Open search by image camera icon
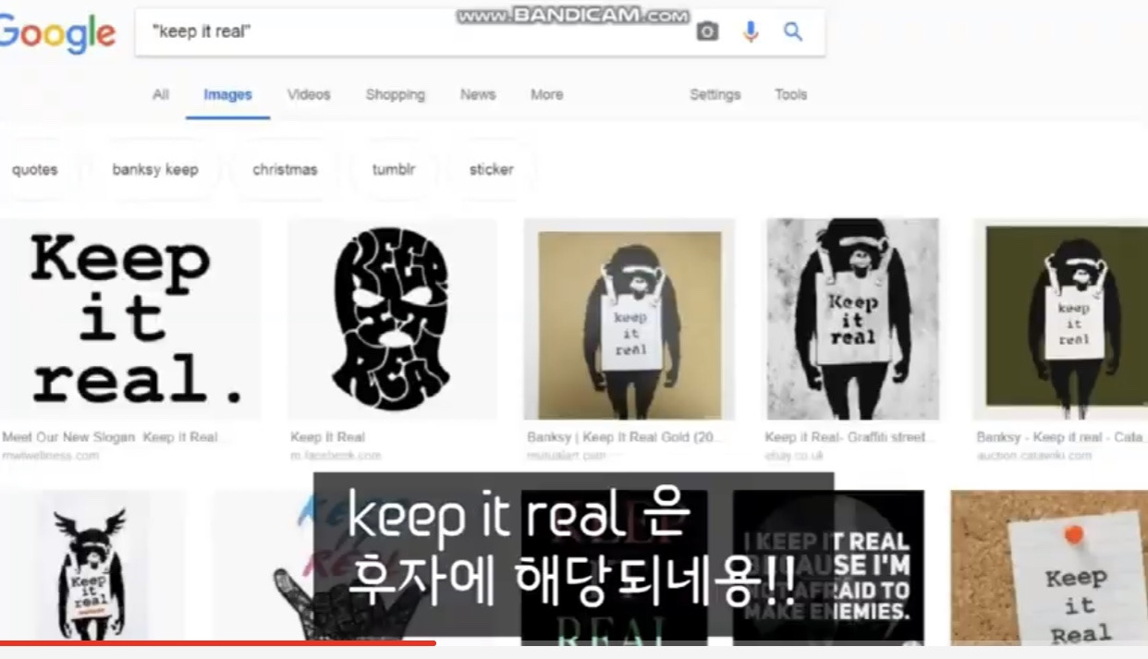 pos(707,32)
